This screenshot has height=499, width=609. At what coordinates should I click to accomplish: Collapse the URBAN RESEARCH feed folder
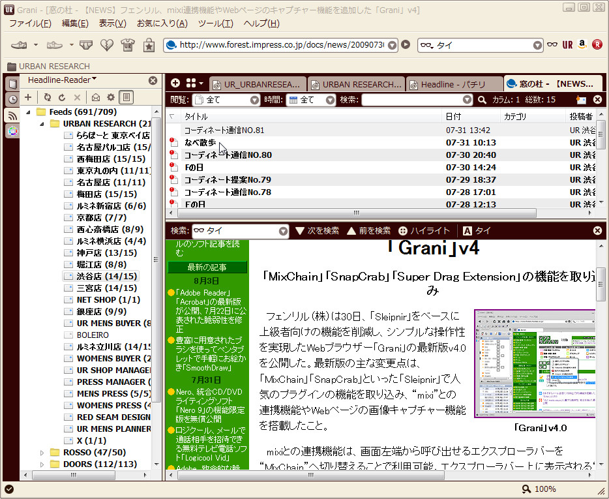[42, 123]
